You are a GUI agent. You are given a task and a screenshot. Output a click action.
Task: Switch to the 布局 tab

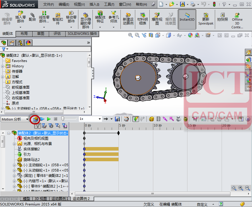(x=24, y=34)
